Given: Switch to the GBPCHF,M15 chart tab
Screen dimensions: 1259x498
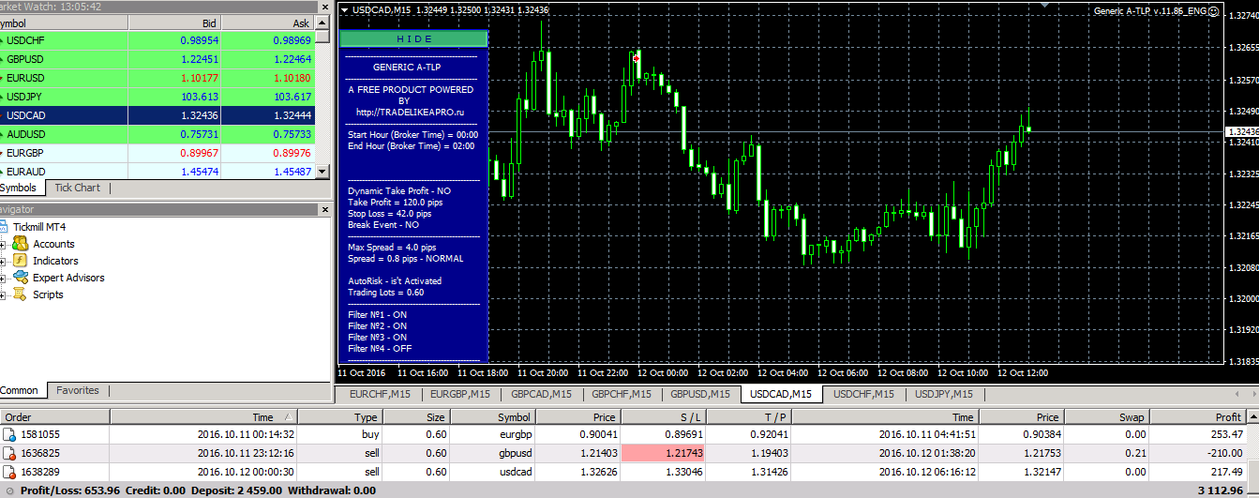Looking at the screenshot, I should pyautogui.click(x=622, y=394).
